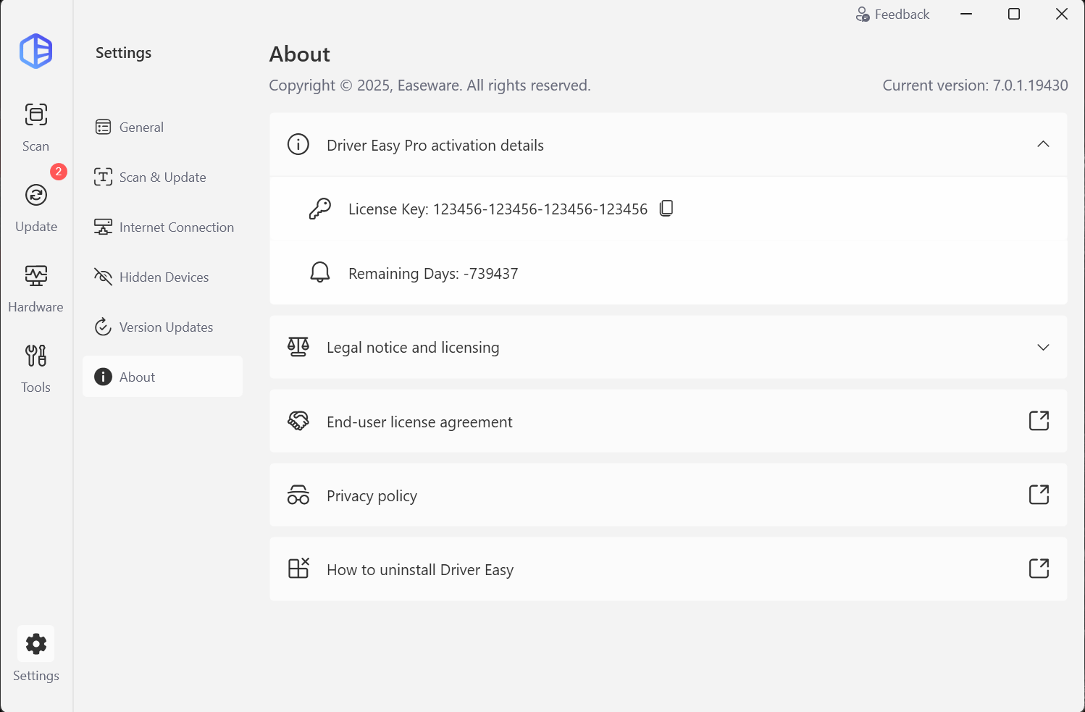The width and height of the screenshot is (1085, 712).
Task: Open the Hardware info section
Action: pyautogui.click(x=35, y=288)
